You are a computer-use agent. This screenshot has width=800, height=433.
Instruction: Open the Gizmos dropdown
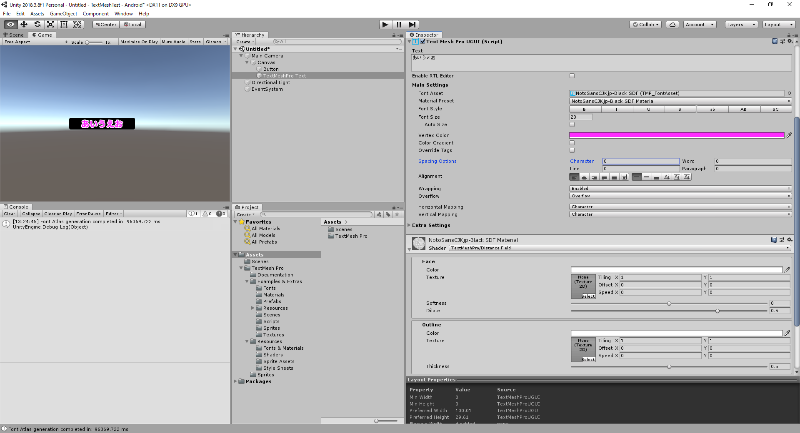[216, 42]
